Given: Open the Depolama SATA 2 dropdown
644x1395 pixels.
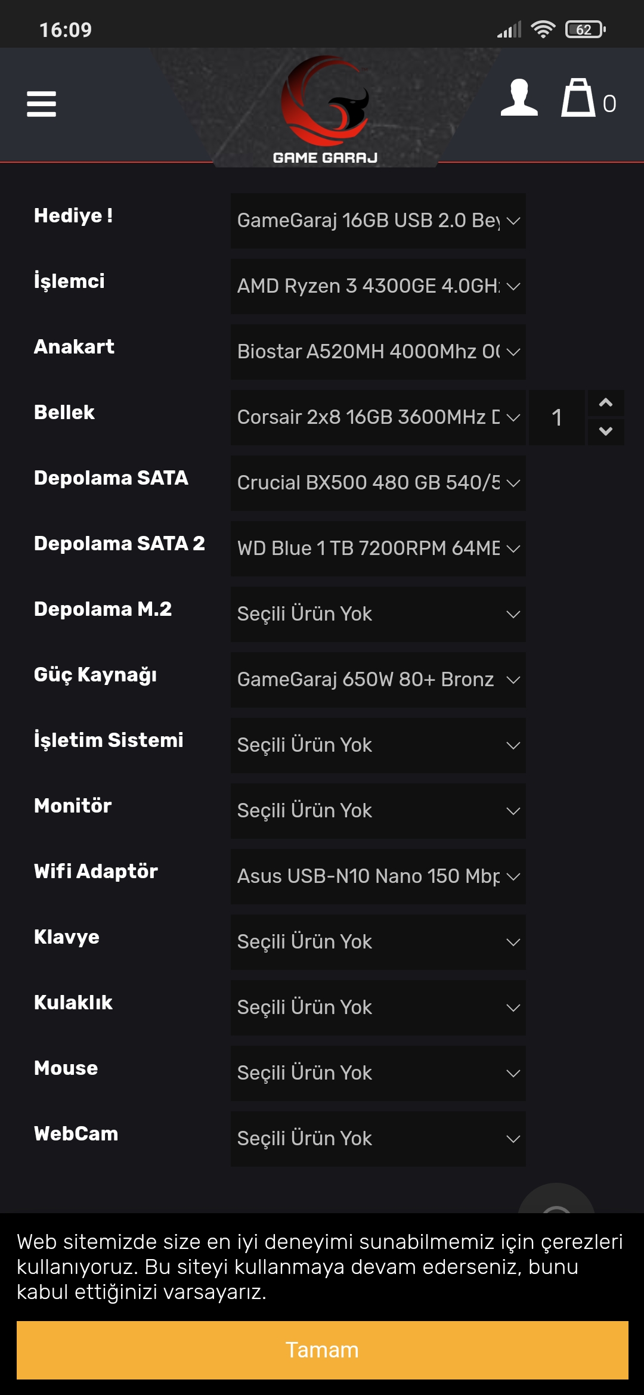Looking at the screenshot, I should (378, 548).
